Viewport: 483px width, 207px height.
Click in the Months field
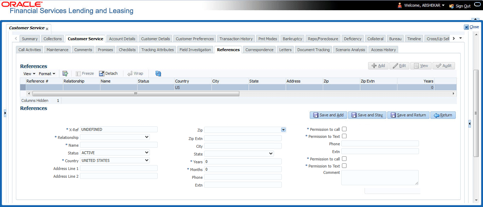(x=243, y=169)
